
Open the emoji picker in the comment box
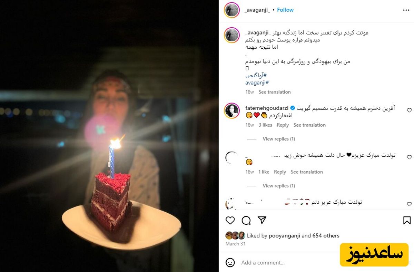click(x=230, y=262)
